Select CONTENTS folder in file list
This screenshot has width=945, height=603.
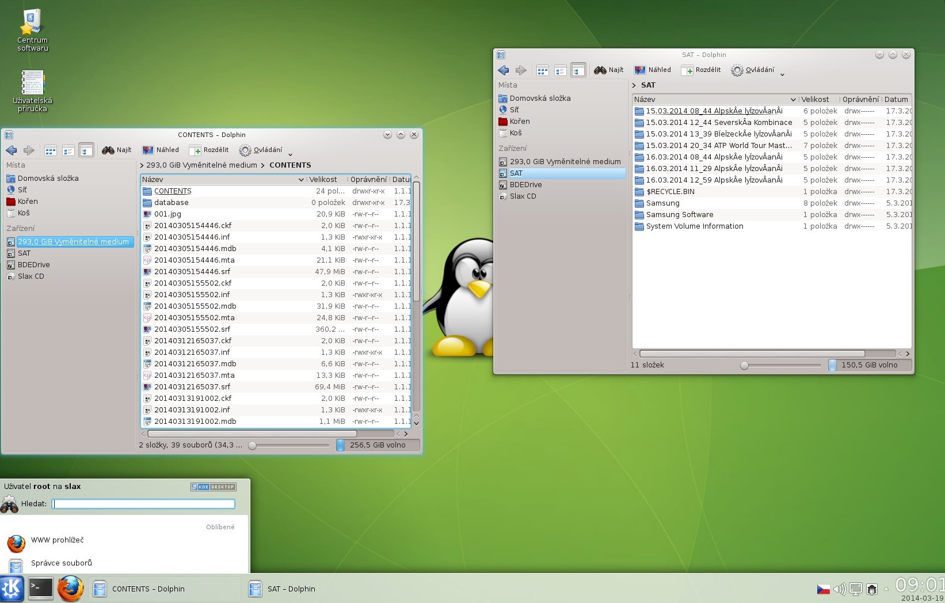[x=173, y=191]
